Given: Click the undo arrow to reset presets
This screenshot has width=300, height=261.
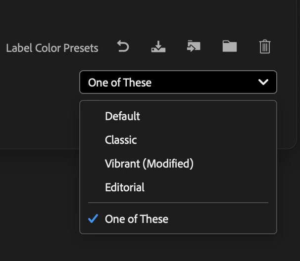Looking at the screenshot, I should [123, 47].
